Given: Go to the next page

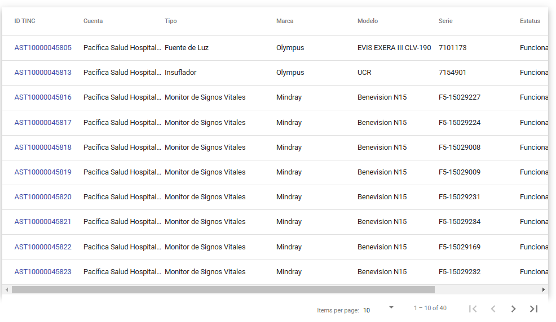Looking at the screenshot, I should click(513, 308).
